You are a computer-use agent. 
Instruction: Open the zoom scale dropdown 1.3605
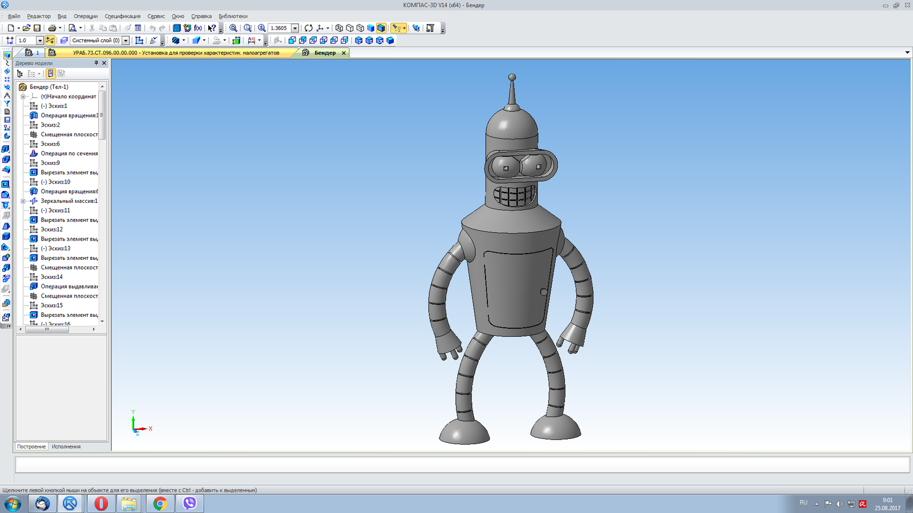[295, 28]
